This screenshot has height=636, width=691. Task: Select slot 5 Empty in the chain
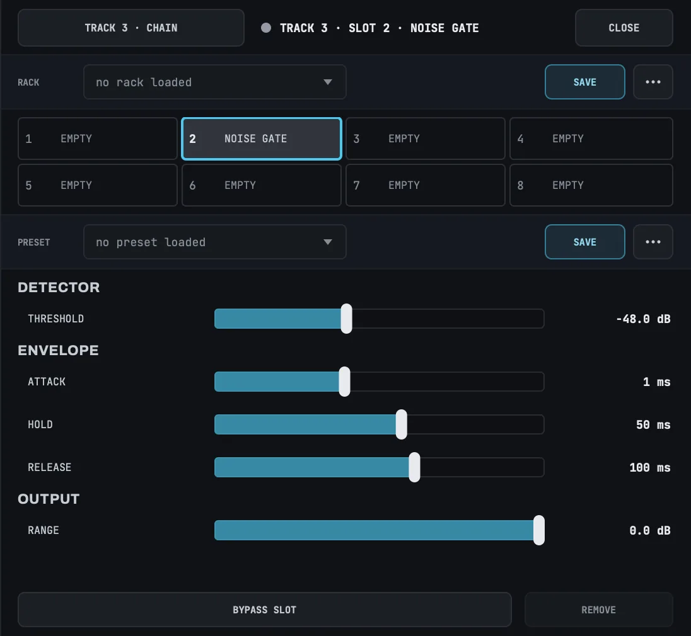[97, 185]
